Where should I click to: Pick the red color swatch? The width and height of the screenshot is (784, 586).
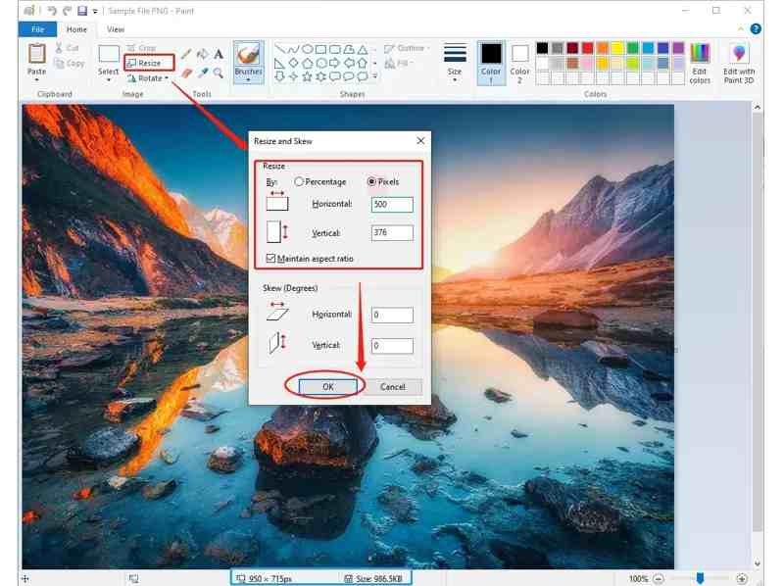pyautogui.click(x=587, y=47)
